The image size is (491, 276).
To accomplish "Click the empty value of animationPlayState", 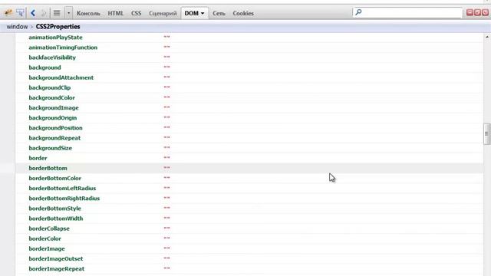I will [166, 37].
